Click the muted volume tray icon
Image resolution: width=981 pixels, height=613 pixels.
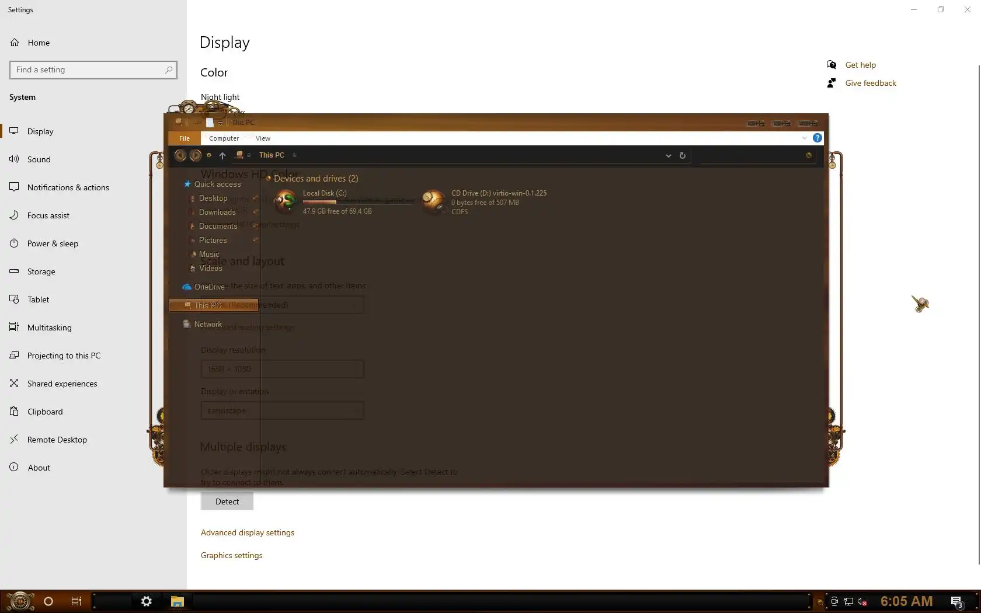(862, 601)
